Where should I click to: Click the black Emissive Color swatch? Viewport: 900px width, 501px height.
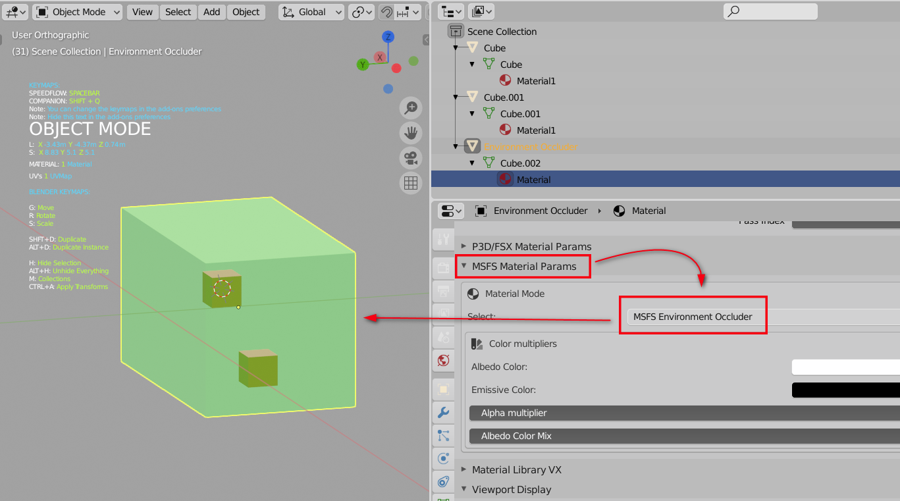(846, 390)
